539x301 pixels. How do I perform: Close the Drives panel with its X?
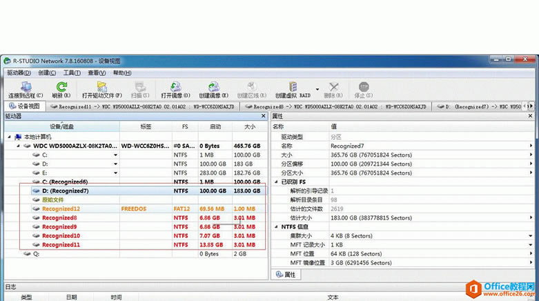pos(264,116)
